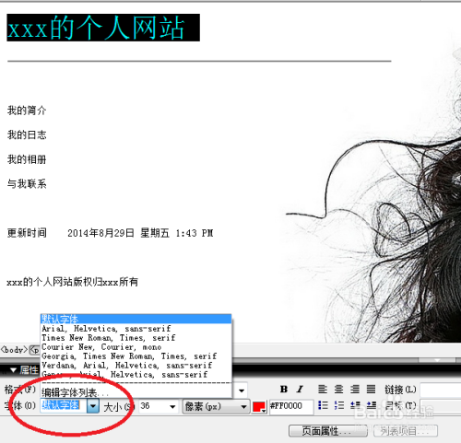The width and height of the screenshot is (461, 443).
Task: Click the 我的日志 text
Action: (x=27, y=134)
